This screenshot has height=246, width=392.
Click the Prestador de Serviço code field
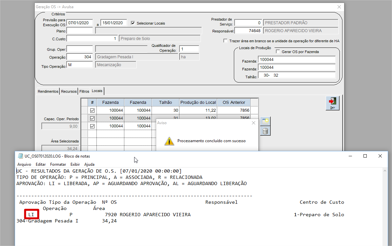point(248,23)
